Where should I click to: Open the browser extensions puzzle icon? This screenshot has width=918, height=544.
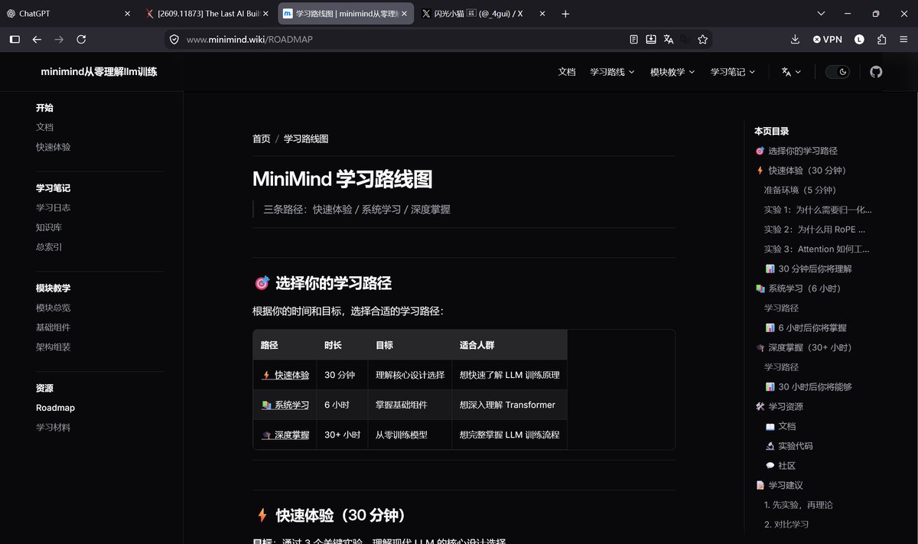click(881, 39)
